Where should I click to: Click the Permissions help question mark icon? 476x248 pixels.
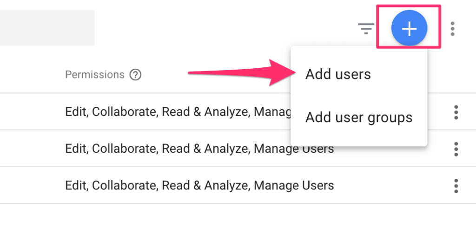[x=135, y=74]
